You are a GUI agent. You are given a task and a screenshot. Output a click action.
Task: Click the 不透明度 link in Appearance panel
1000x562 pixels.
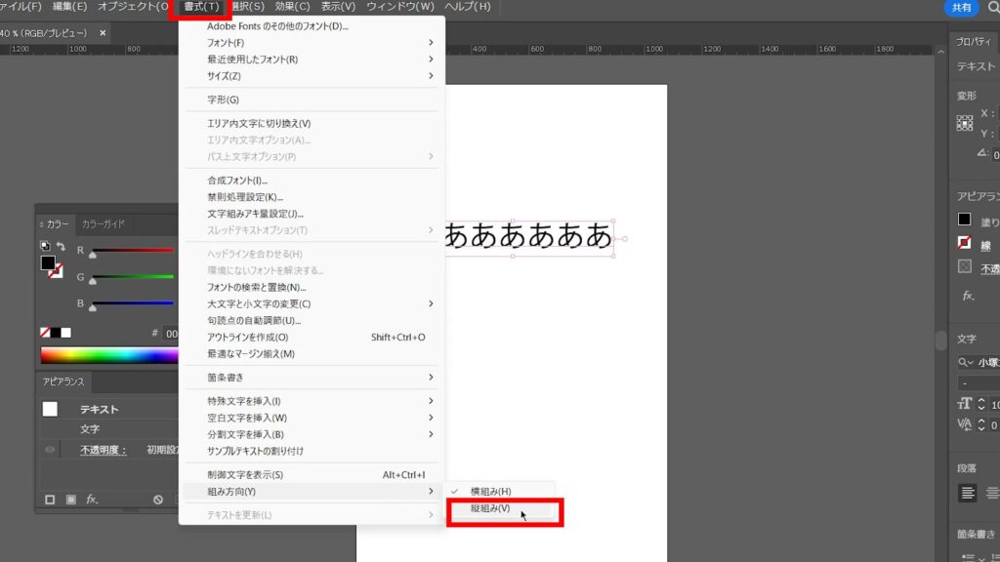click(x=103, y=450)
